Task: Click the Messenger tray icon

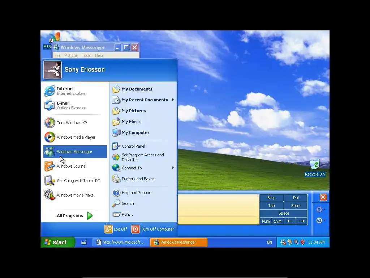Action: coord(283,242)
